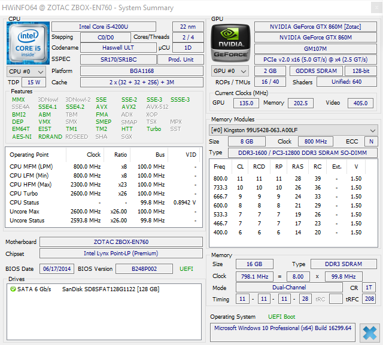The image size is (383, 345).
Task: Click the 0.8942 V CPU Status voltage
Action: [x=185, y=203]
